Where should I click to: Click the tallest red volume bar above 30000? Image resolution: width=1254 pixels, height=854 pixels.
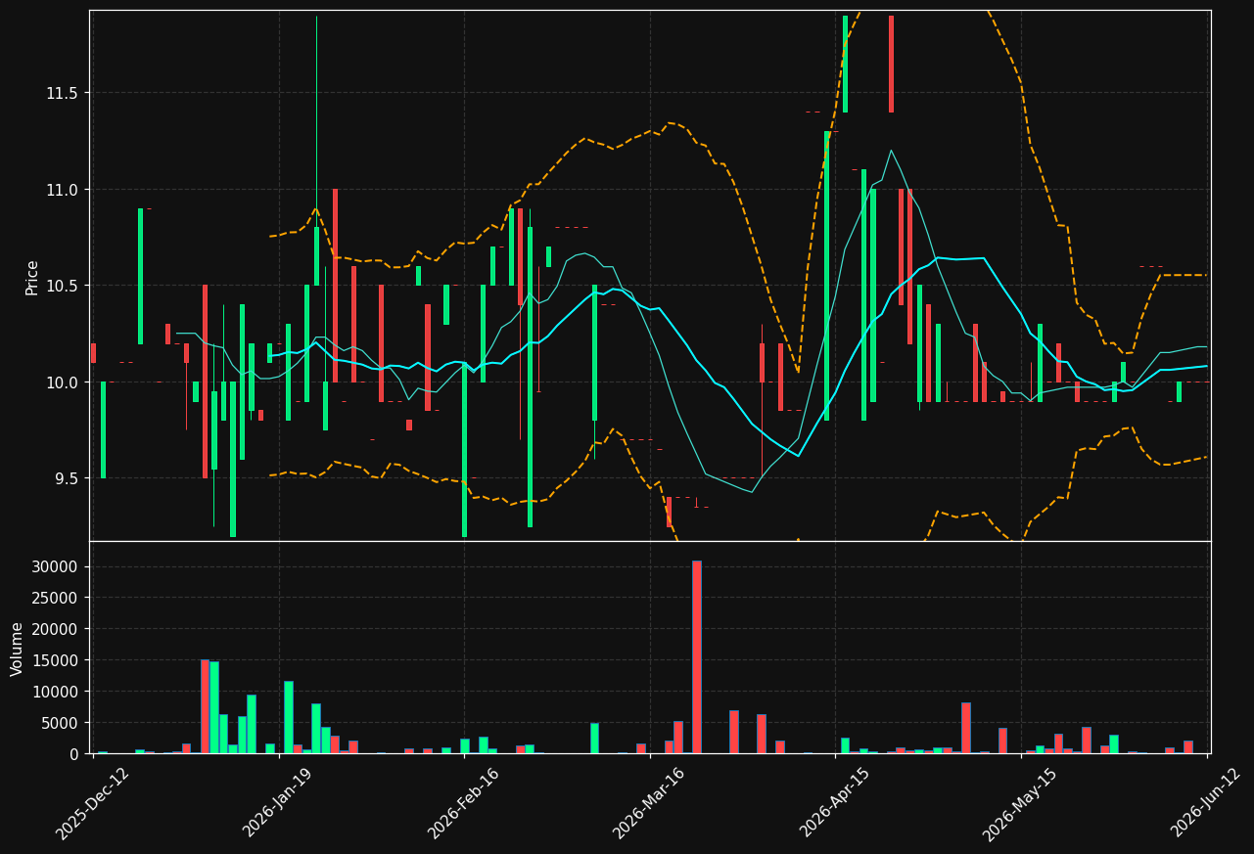[x=697, y=656]
